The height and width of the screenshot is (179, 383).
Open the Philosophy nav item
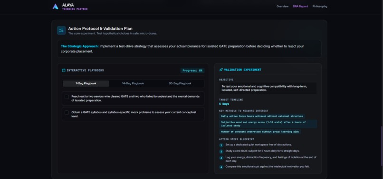click(x=320, y=6)
